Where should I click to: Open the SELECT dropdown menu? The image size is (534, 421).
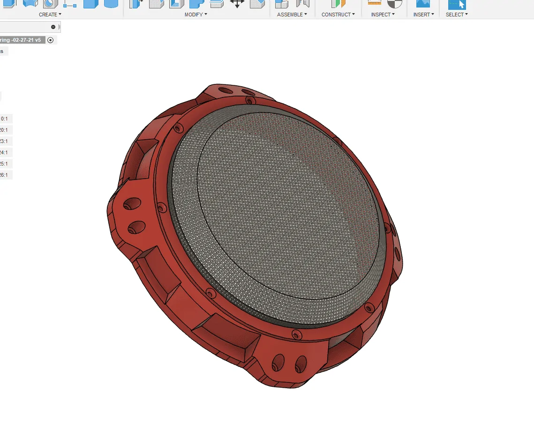click(x=457, y=15)
